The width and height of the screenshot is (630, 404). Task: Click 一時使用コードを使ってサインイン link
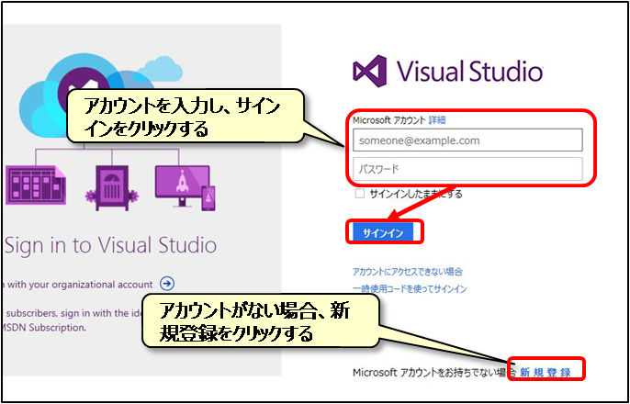click(410, 288)
